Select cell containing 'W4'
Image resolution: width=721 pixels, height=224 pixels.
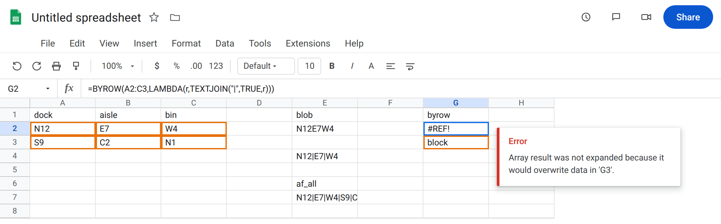pyautogui.click(x=194, y=129)
